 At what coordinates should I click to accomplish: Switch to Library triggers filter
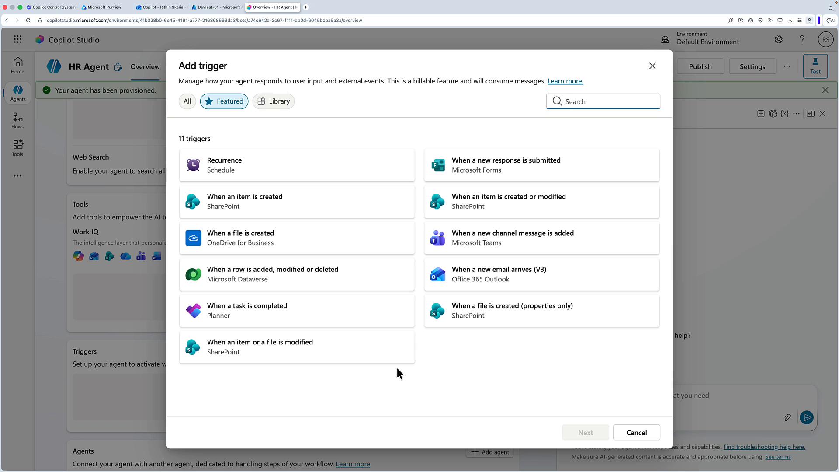pyautogui.click(x=274, y=101)
